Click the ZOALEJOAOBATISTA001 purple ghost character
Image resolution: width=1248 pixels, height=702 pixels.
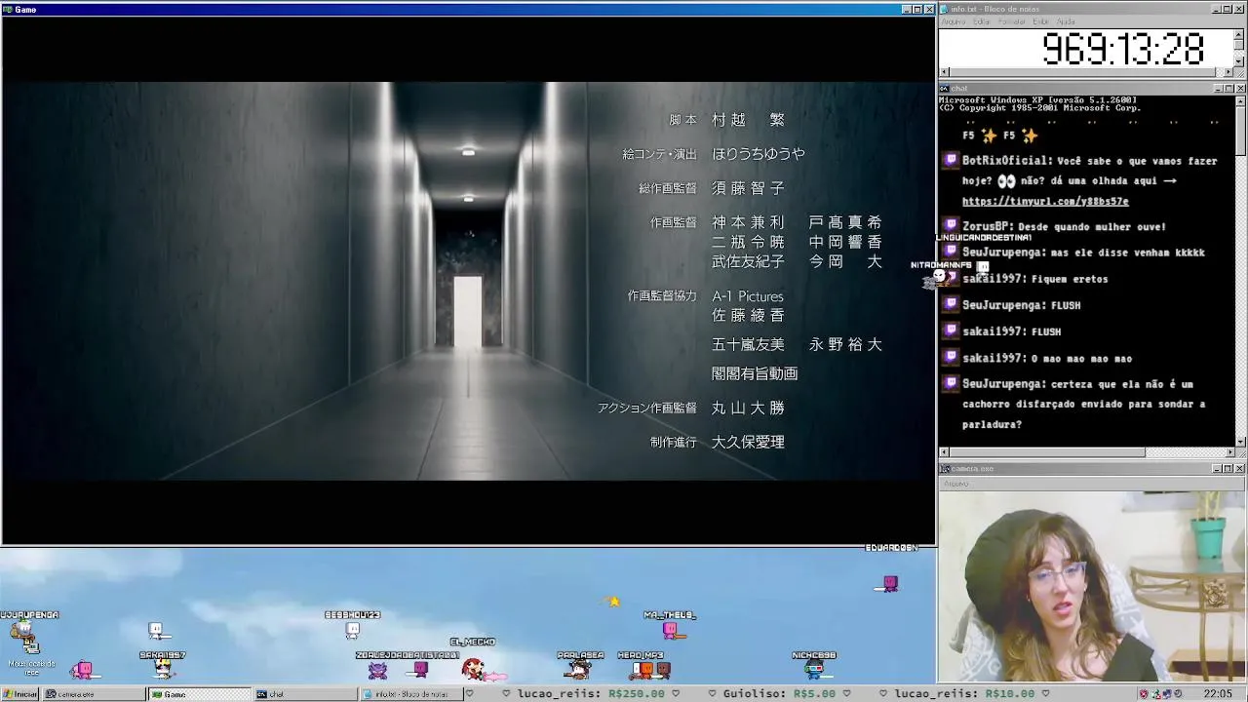pyautogui.click(x=377, y=670)
